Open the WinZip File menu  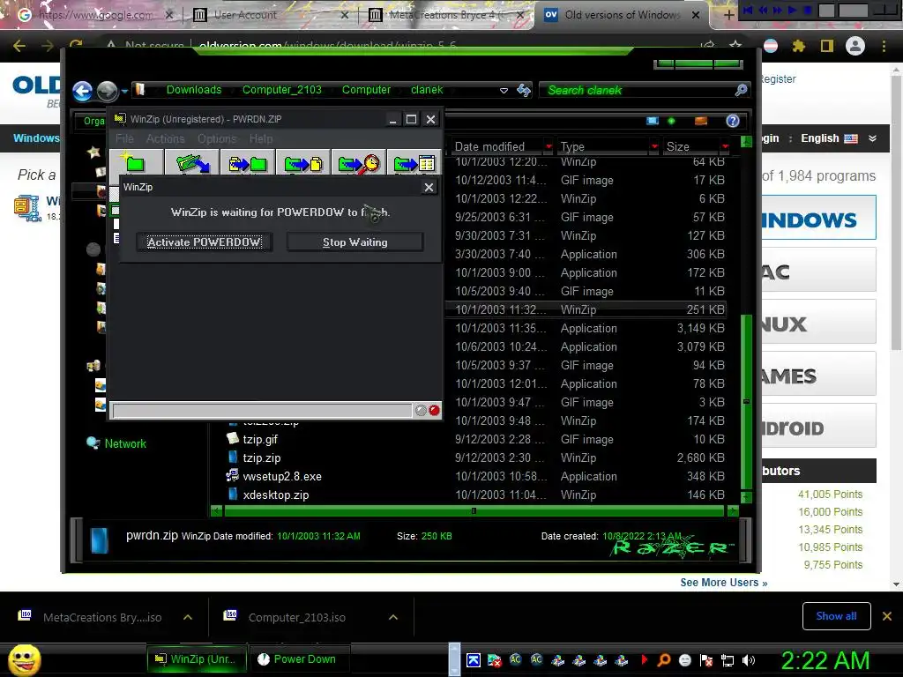(124, 138)
